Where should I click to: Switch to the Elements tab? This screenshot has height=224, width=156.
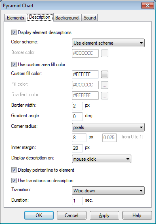click(x=15, y=18)
